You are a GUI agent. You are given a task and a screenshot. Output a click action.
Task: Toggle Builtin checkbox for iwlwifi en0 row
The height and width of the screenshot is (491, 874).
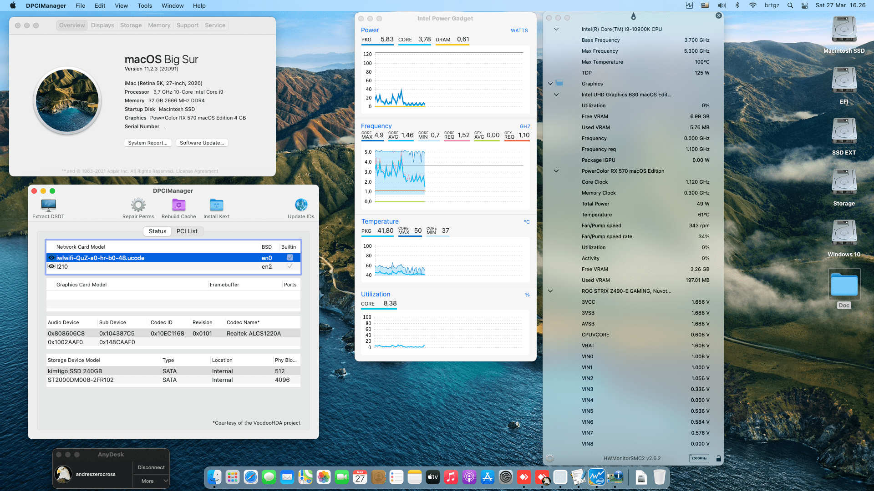click(290, 257)
